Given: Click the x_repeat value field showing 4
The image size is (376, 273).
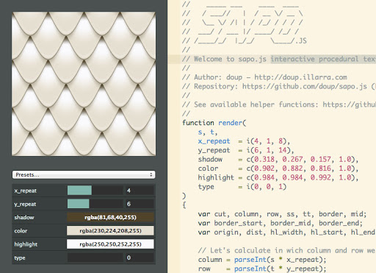Looking at the screenshot, I should tap(140, 191).
